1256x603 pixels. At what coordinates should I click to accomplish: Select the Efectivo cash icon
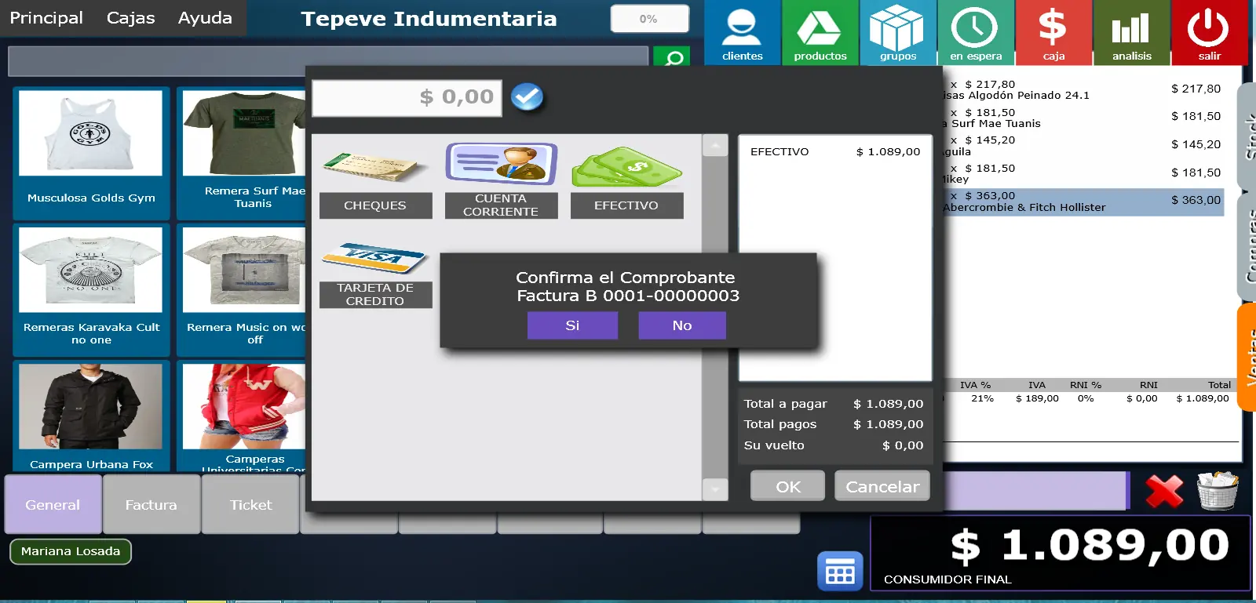pos(626,167)
